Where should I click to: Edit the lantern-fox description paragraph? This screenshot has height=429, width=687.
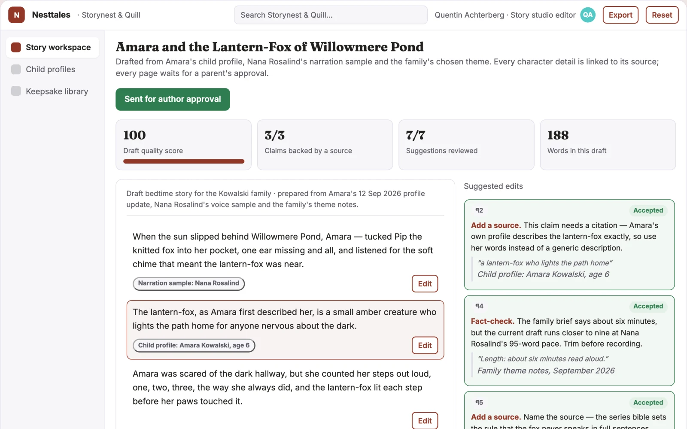[425, 345]
